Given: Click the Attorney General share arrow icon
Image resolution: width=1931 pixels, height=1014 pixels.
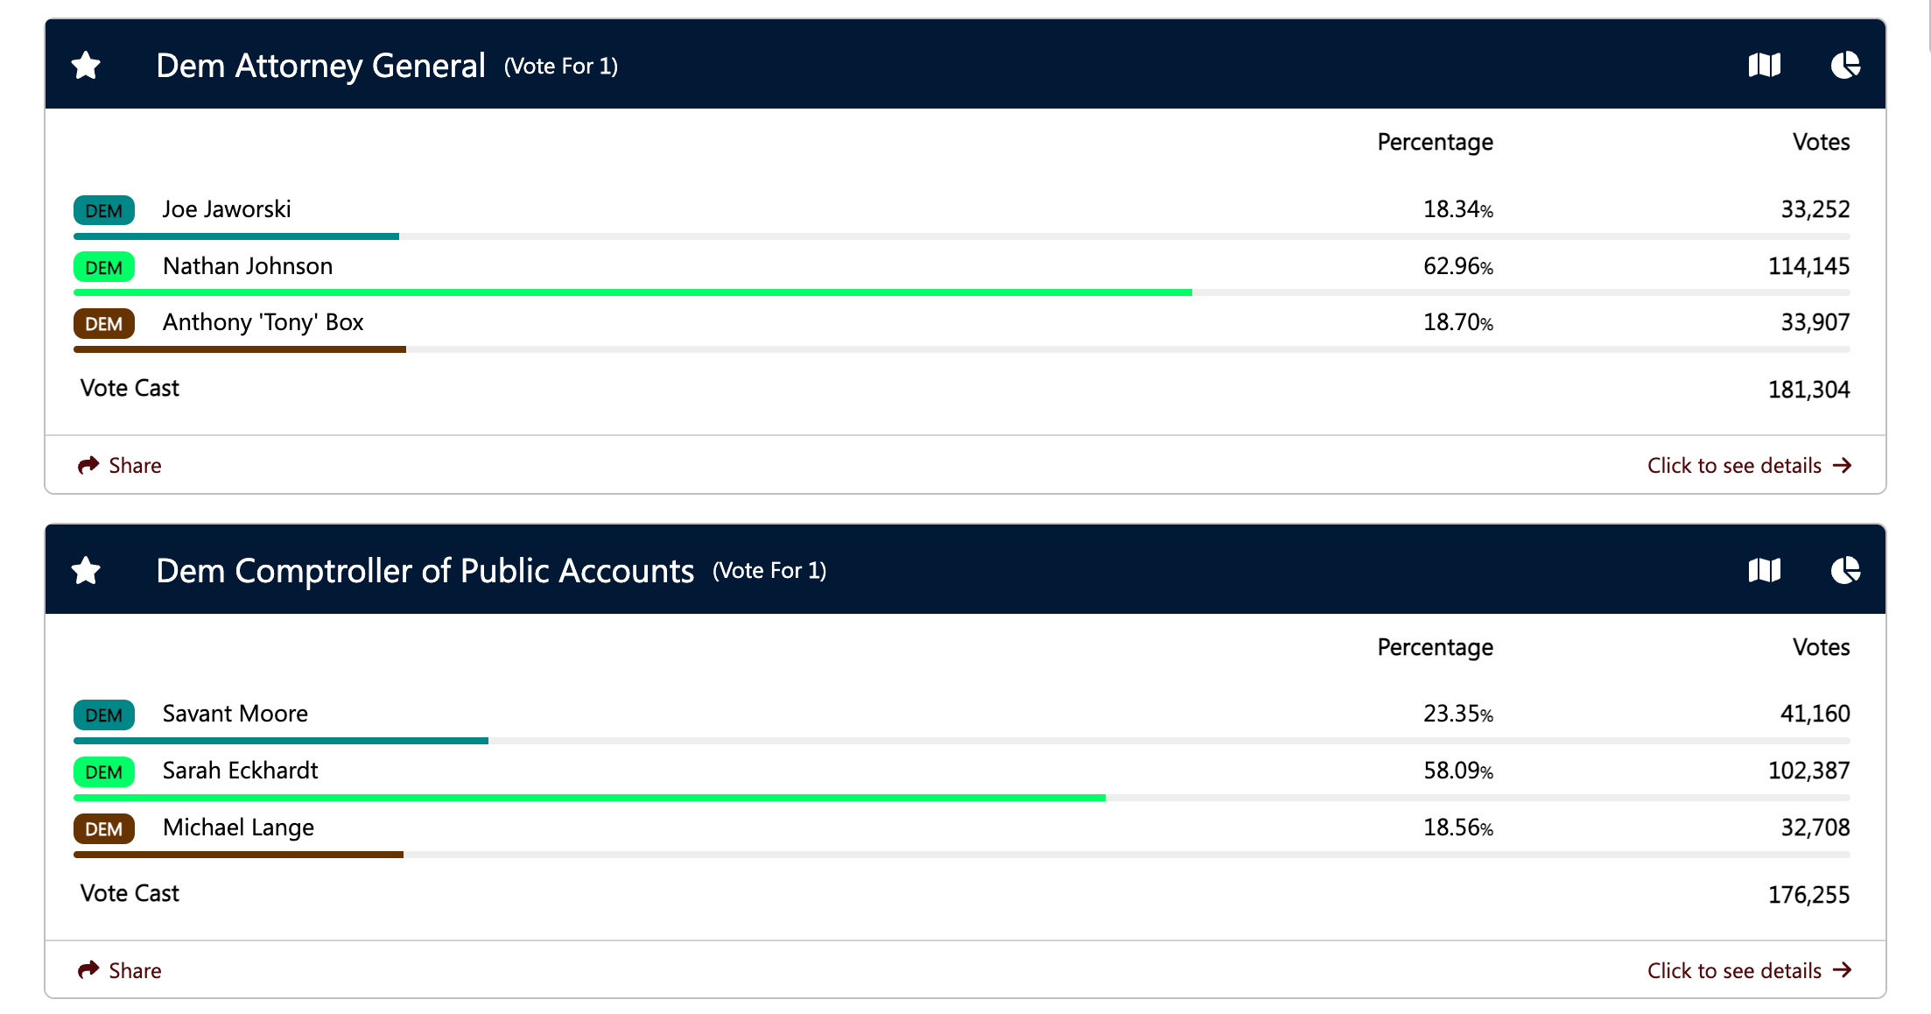Looking at the screenshot, I should (88, 465).
